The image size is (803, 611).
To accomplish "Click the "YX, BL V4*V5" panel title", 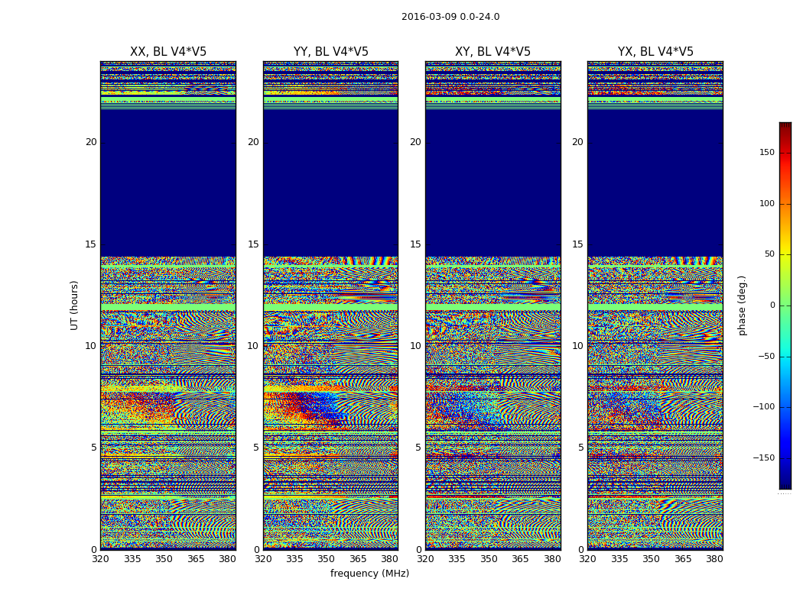I will (655, 52).
